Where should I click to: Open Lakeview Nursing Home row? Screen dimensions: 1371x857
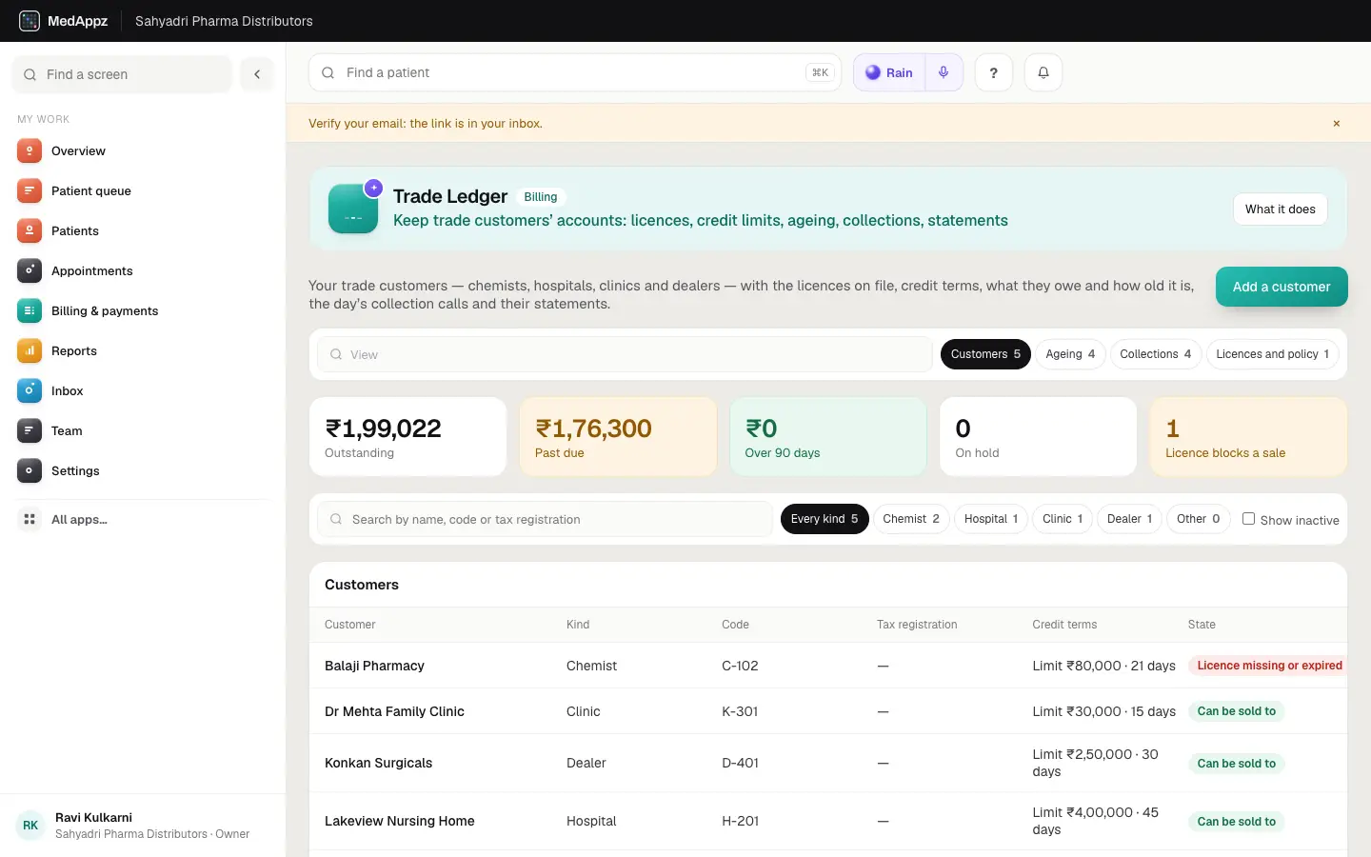tap(828, 821)
